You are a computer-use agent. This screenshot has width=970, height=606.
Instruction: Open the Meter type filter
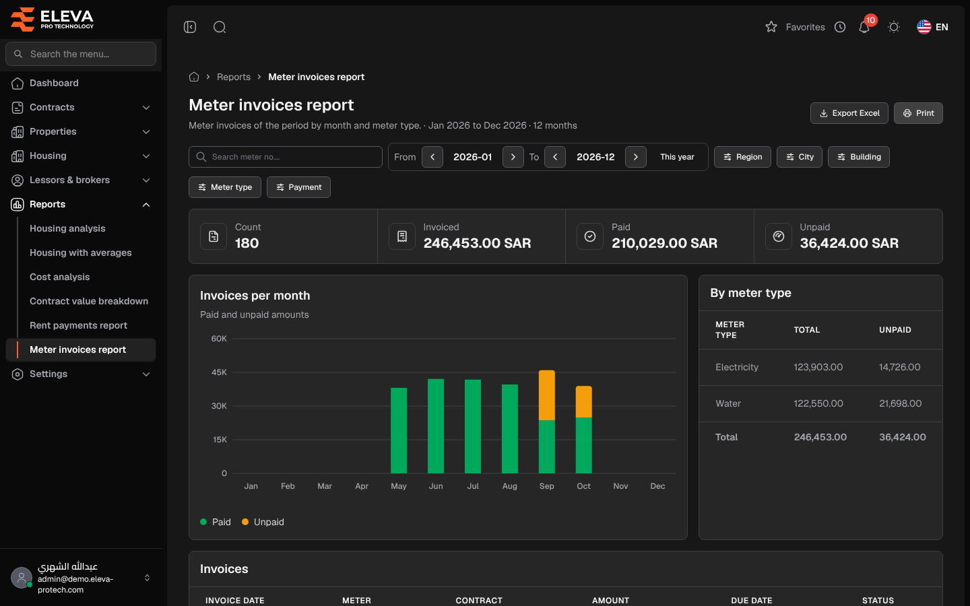[x=225, y=187]
